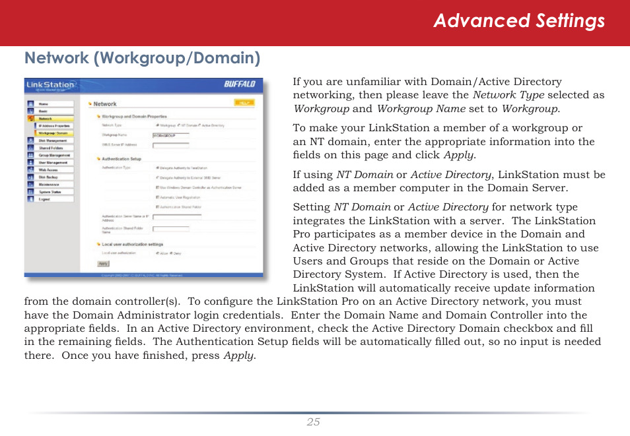The image size is (630, 436).
Task: Click the Buffalo brand logo
Action: tap(240, 84)
